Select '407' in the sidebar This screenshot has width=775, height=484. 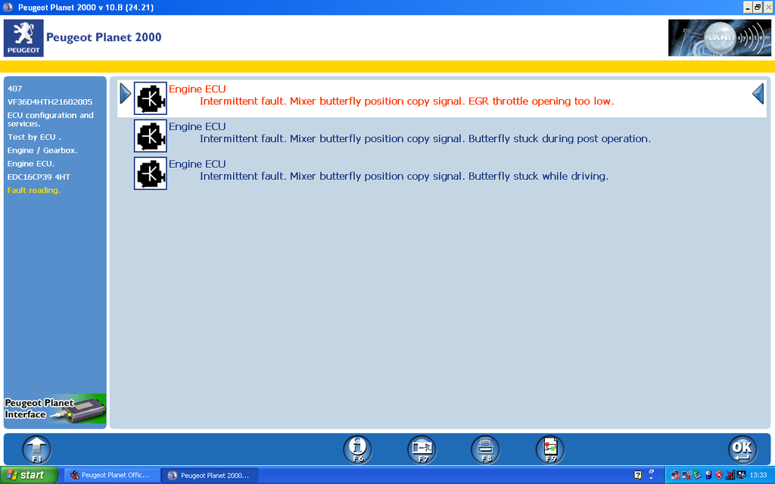point(15,89)
